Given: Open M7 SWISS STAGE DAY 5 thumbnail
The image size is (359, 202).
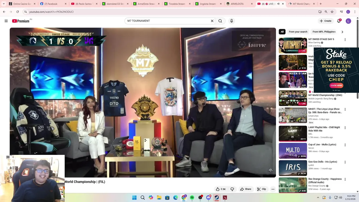Looking at the screenshot, I should click(x=293, y=45).
